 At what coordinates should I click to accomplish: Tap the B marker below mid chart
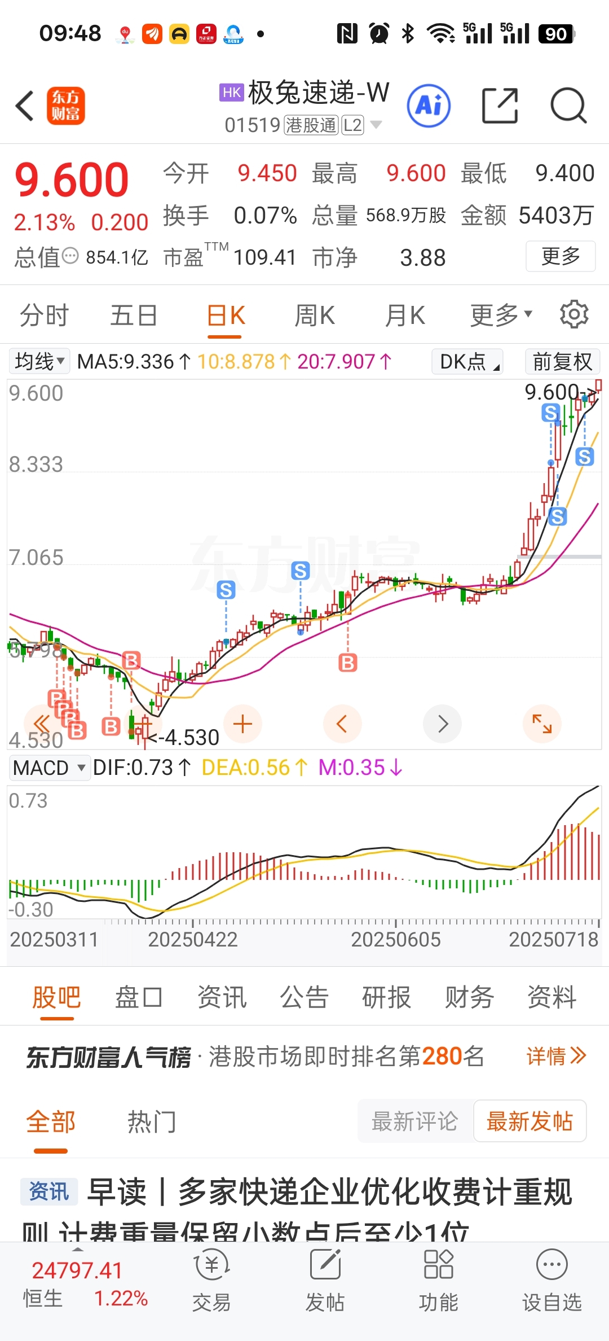click(348, 663)
